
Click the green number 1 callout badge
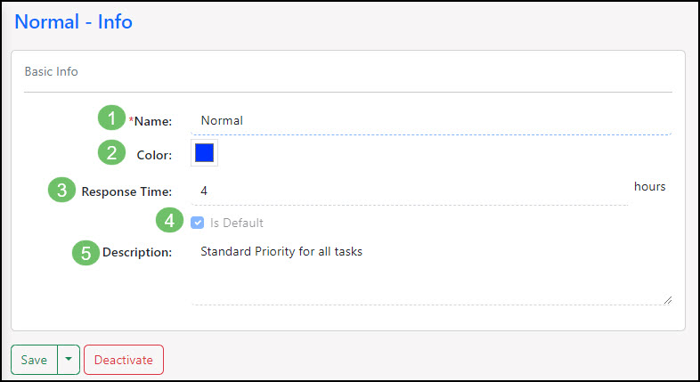pyautogui.click(x=111, y=118)
